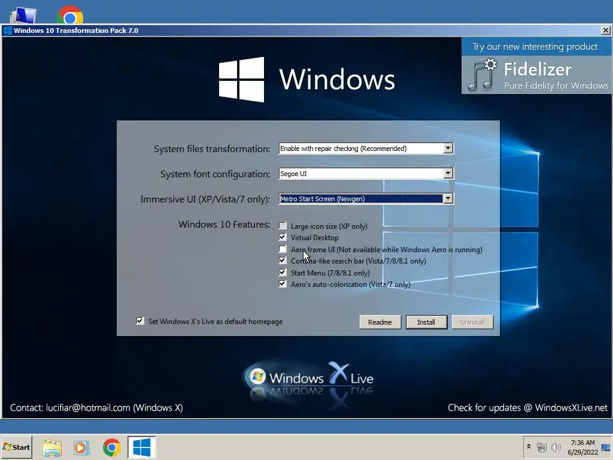613x460 pixels.
Task: Open the Computer icon on the desktop
Action: [x=23, y=16]
